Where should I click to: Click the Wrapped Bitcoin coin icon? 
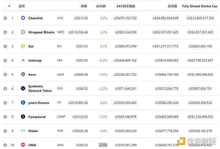pyautogui.click(x=23, y=32)
